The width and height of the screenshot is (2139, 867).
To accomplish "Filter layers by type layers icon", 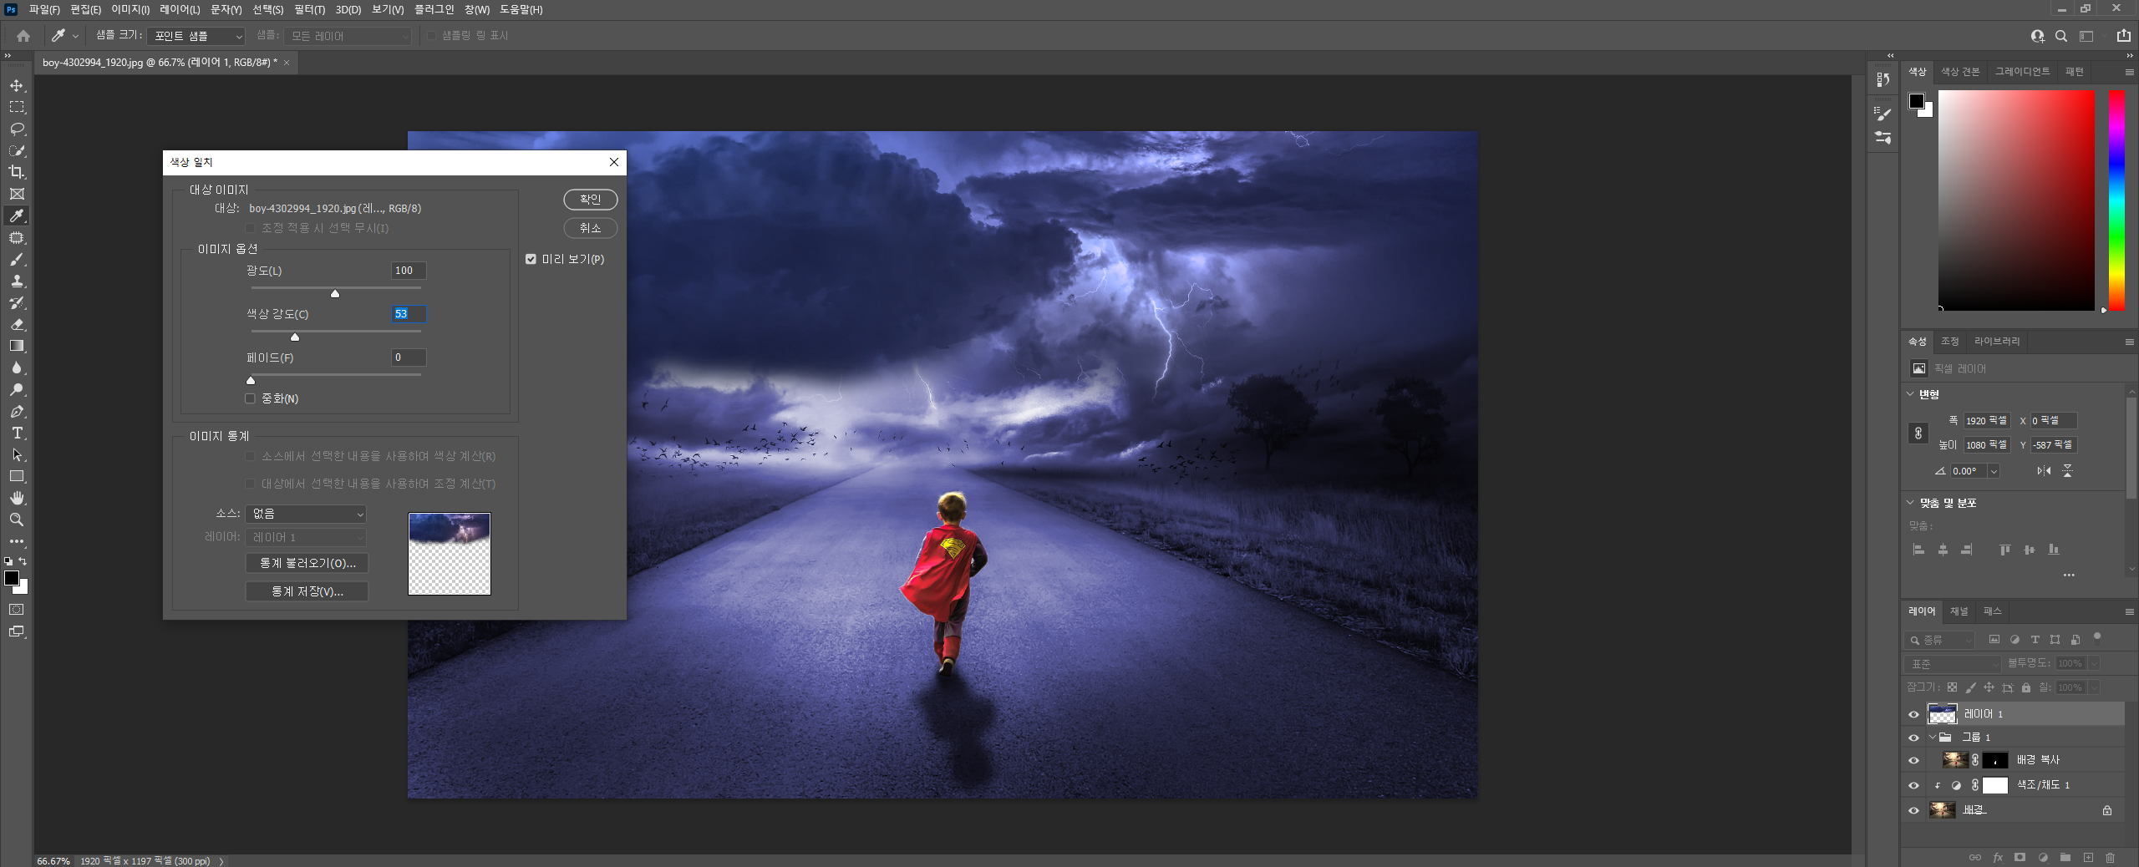I will tap(2035, 640).
